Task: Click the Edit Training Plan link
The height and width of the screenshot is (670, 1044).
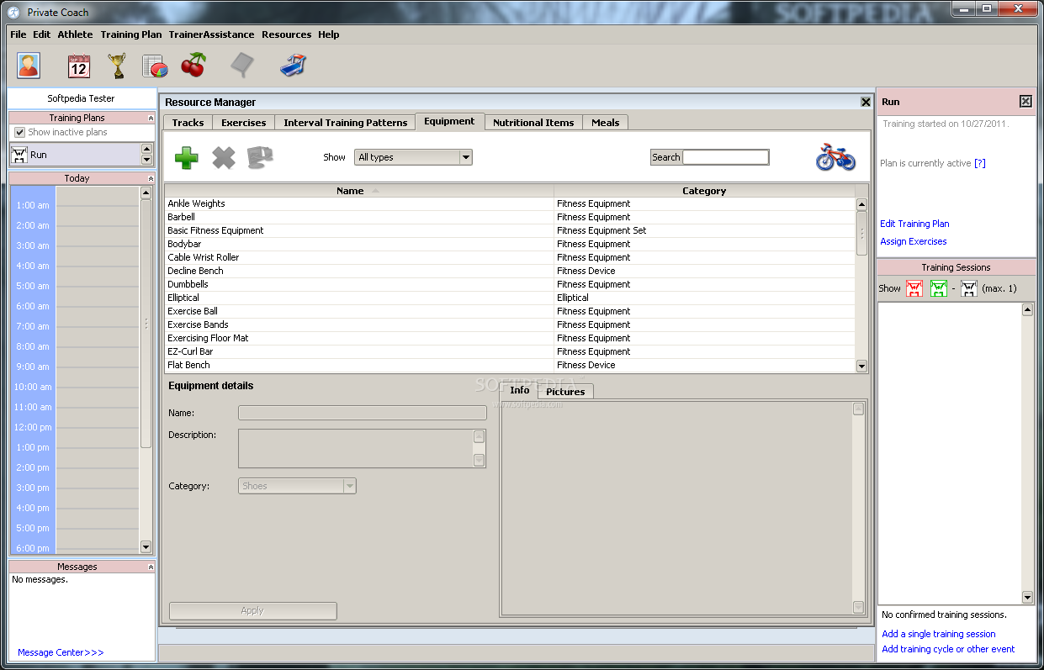Action: point(914,224)
